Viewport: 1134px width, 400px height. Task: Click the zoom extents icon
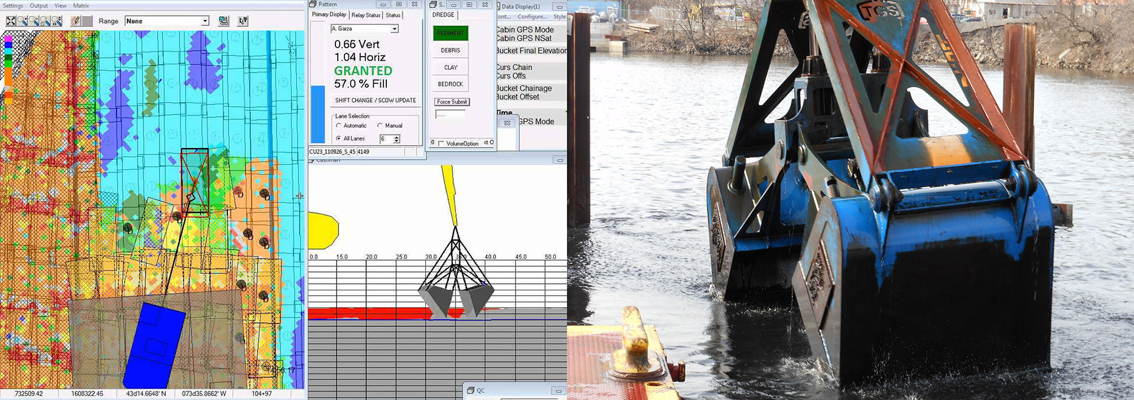pyautogui.click(x=11, y=21)
